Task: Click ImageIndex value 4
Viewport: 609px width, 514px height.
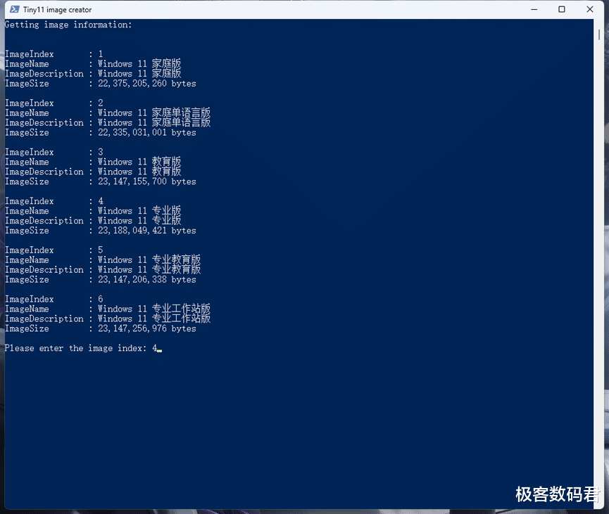Action: pyautogui.click(x=101, y=201)
